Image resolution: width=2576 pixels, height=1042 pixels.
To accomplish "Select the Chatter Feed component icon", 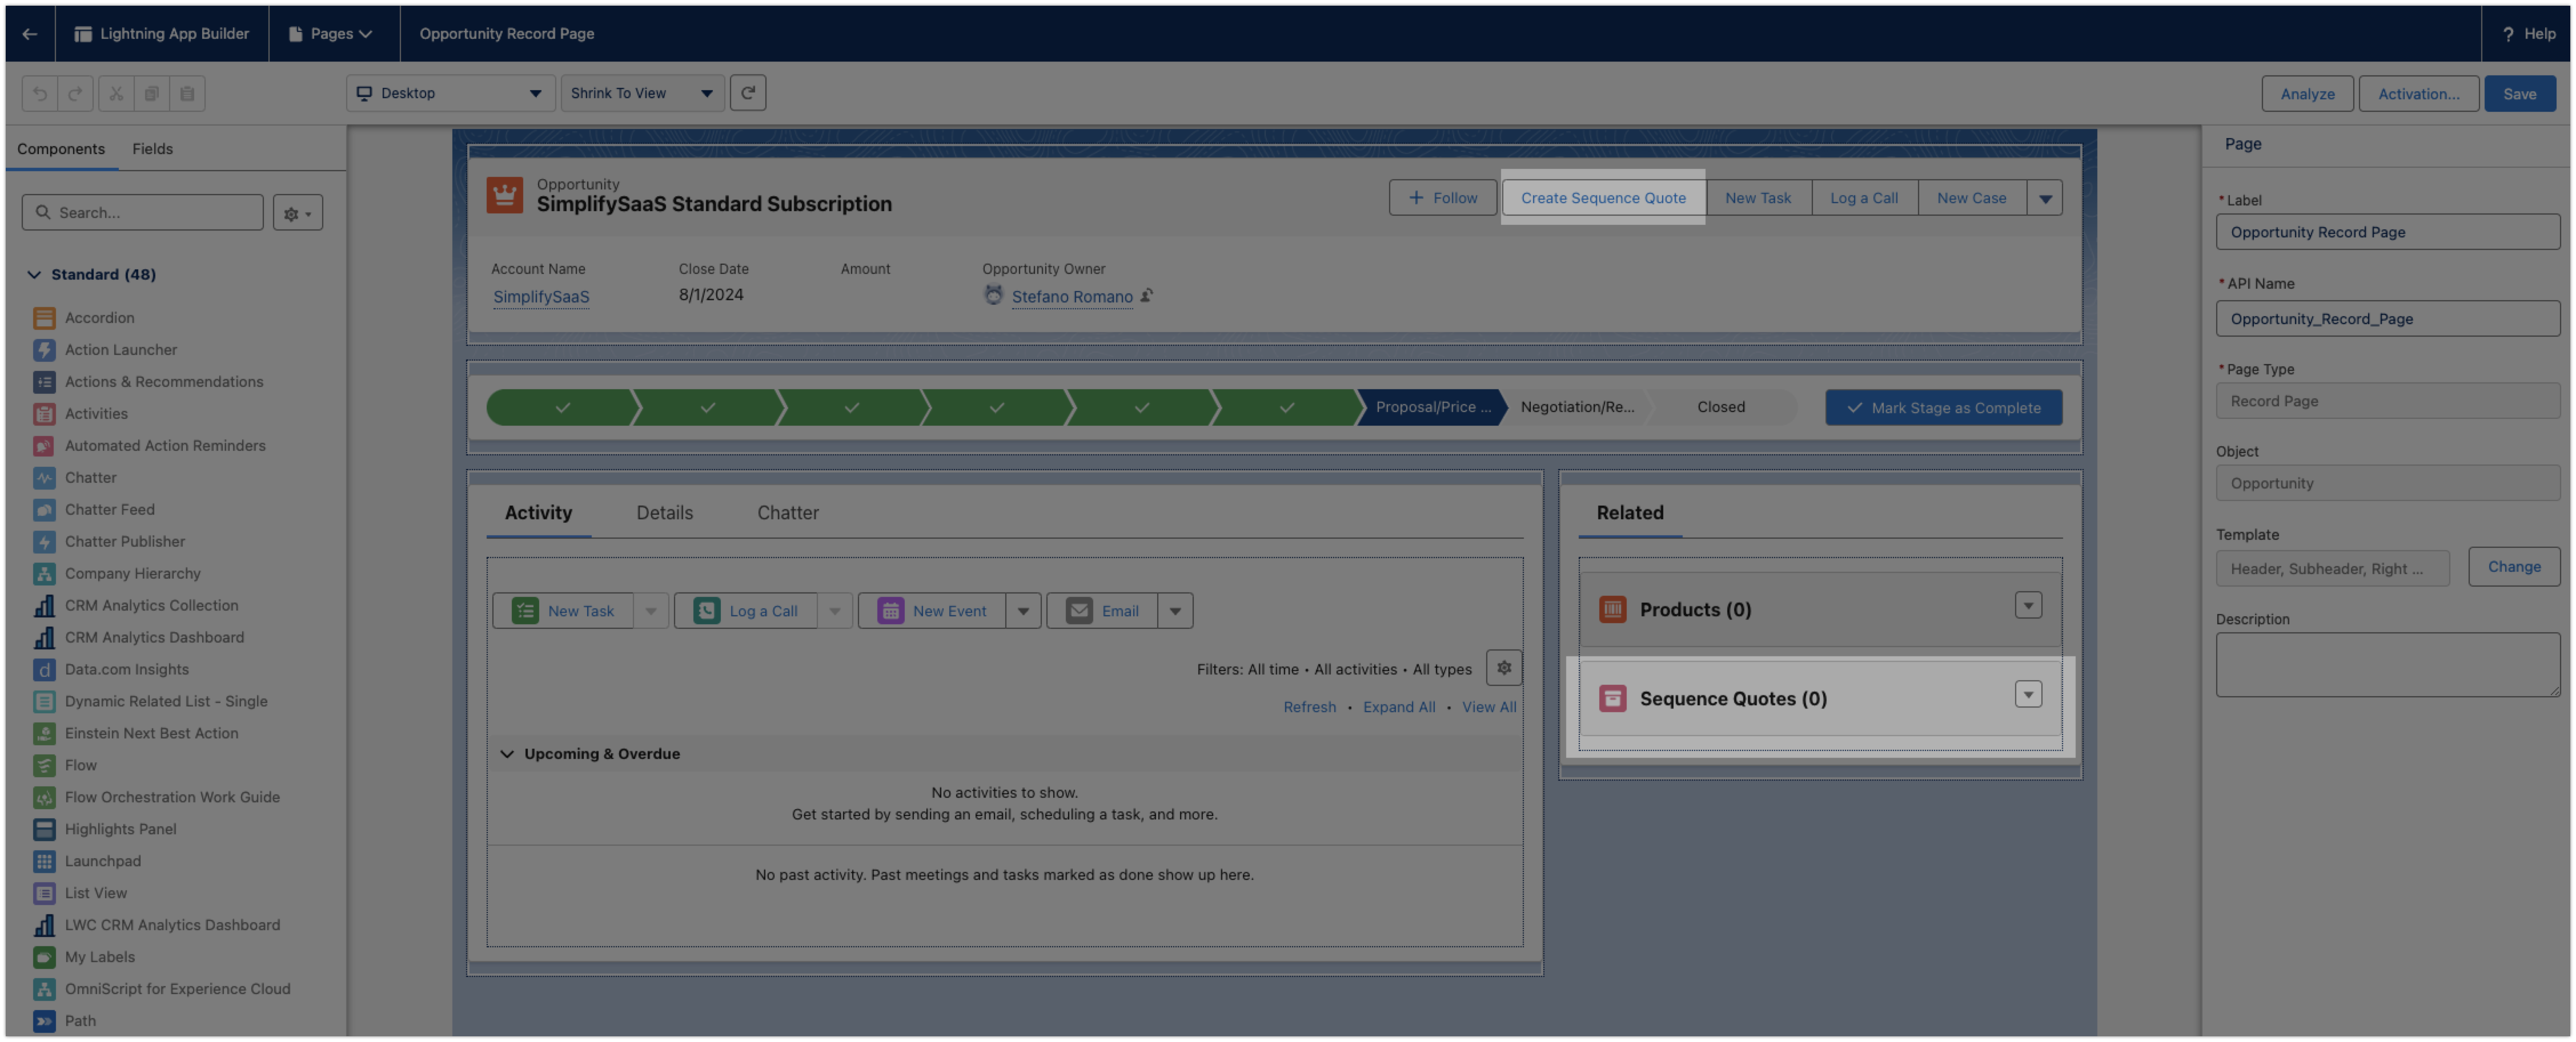I will [x=44, y=510].
